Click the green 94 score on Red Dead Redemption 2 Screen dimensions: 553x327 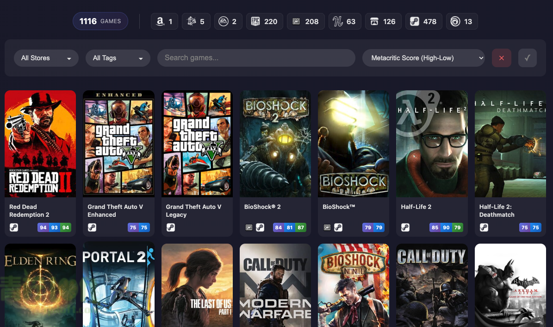tap(66, 227)
